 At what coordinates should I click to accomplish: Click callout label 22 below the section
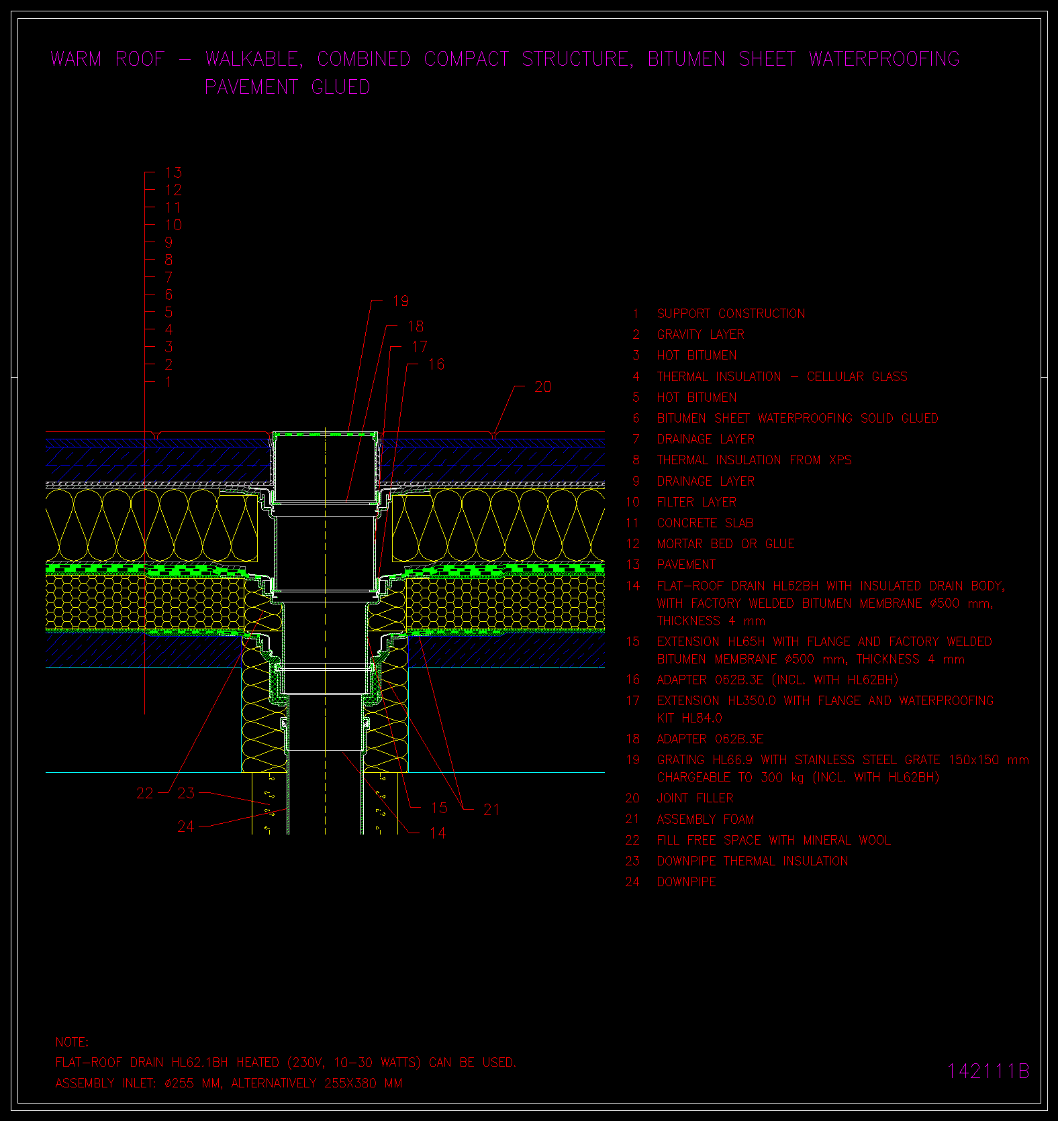point(145,793)
